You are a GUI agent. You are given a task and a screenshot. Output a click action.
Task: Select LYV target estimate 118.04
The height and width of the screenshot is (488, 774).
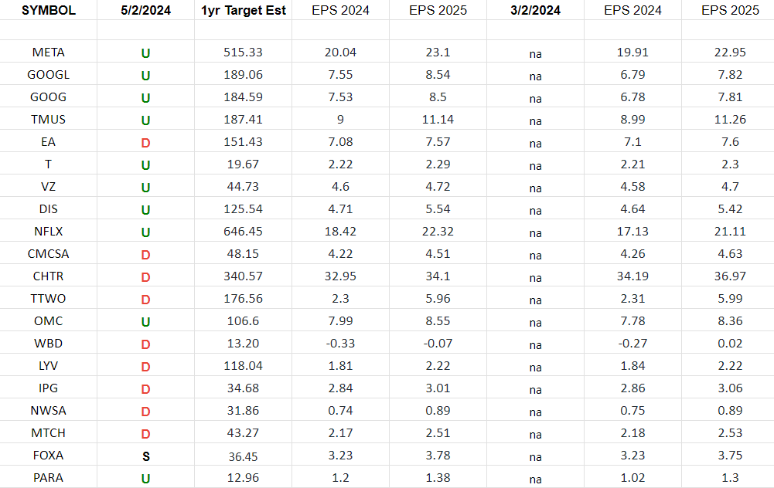point(243,366)
